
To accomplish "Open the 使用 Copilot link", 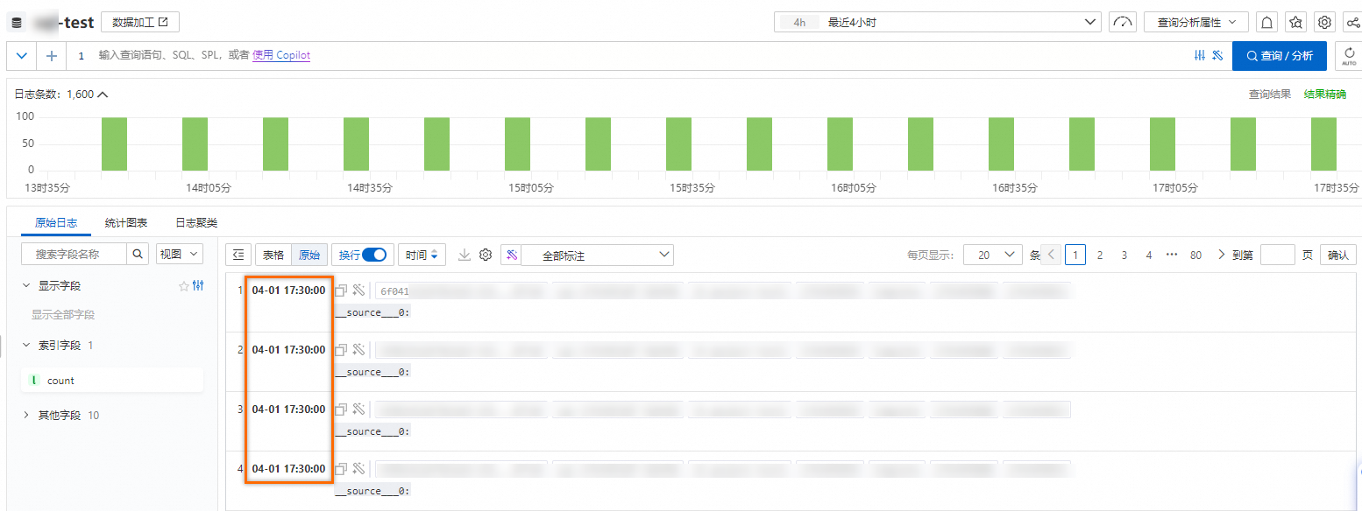I will (281, 55).
